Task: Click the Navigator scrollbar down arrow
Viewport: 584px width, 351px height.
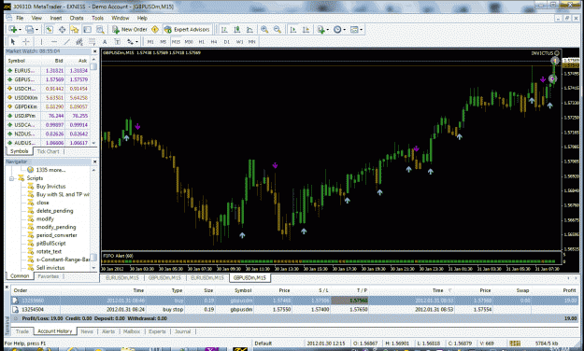Action: pos(93,268)
